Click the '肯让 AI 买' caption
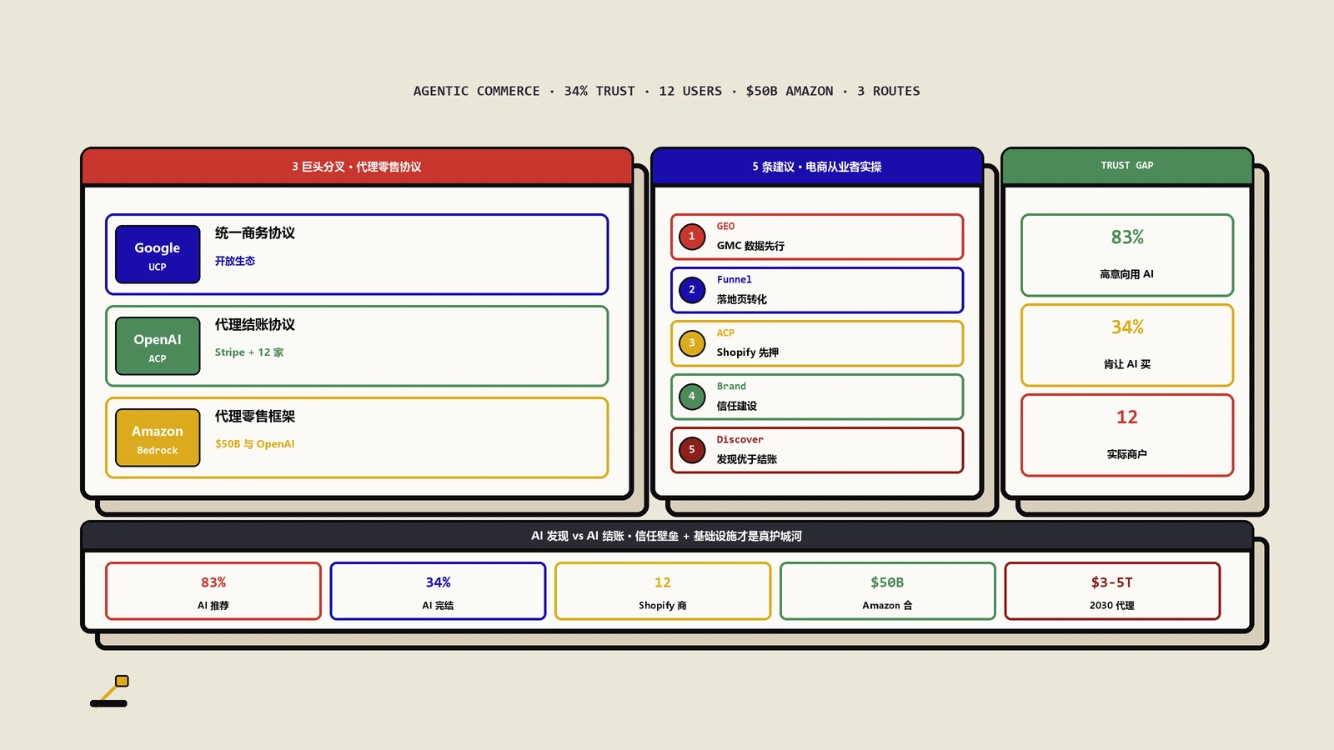Image resolution: width=1334 pixels, height=750 pixels. coord(1127,364)
